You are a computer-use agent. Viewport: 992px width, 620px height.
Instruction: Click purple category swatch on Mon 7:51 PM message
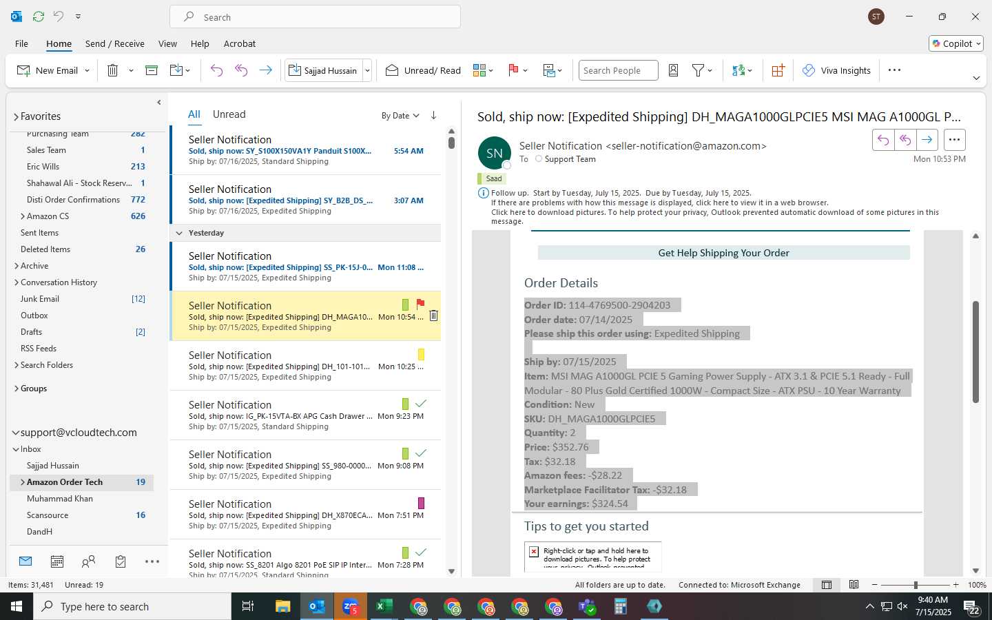coord(421,503)
